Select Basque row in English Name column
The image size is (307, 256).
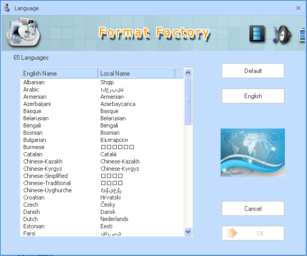pos(32,111)
